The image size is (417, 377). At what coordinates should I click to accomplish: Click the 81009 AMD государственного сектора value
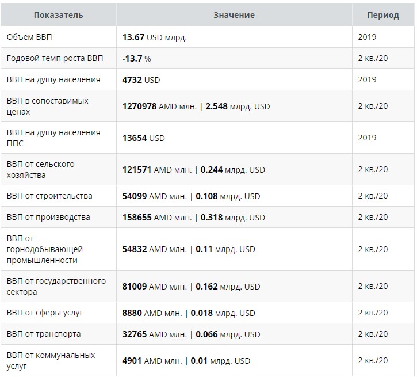(155, 287)
